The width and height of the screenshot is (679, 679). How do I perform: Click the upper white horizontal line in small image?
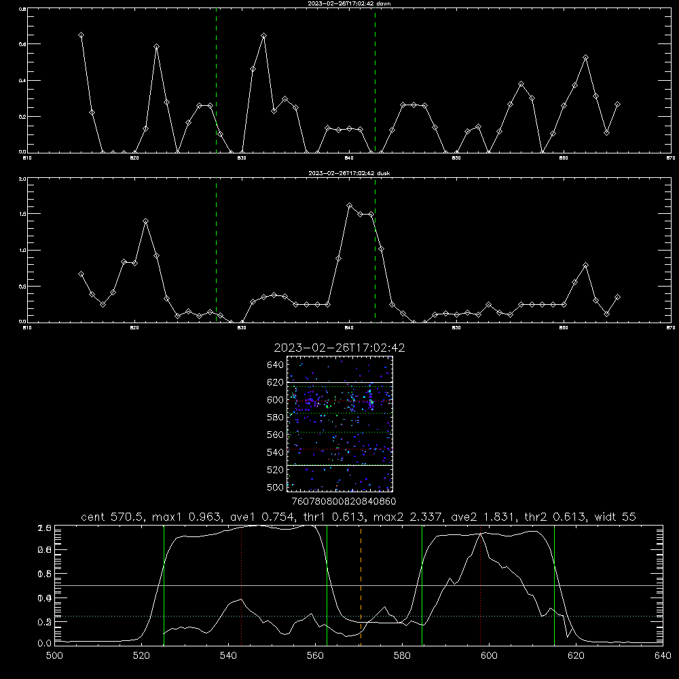coord(339,382)
